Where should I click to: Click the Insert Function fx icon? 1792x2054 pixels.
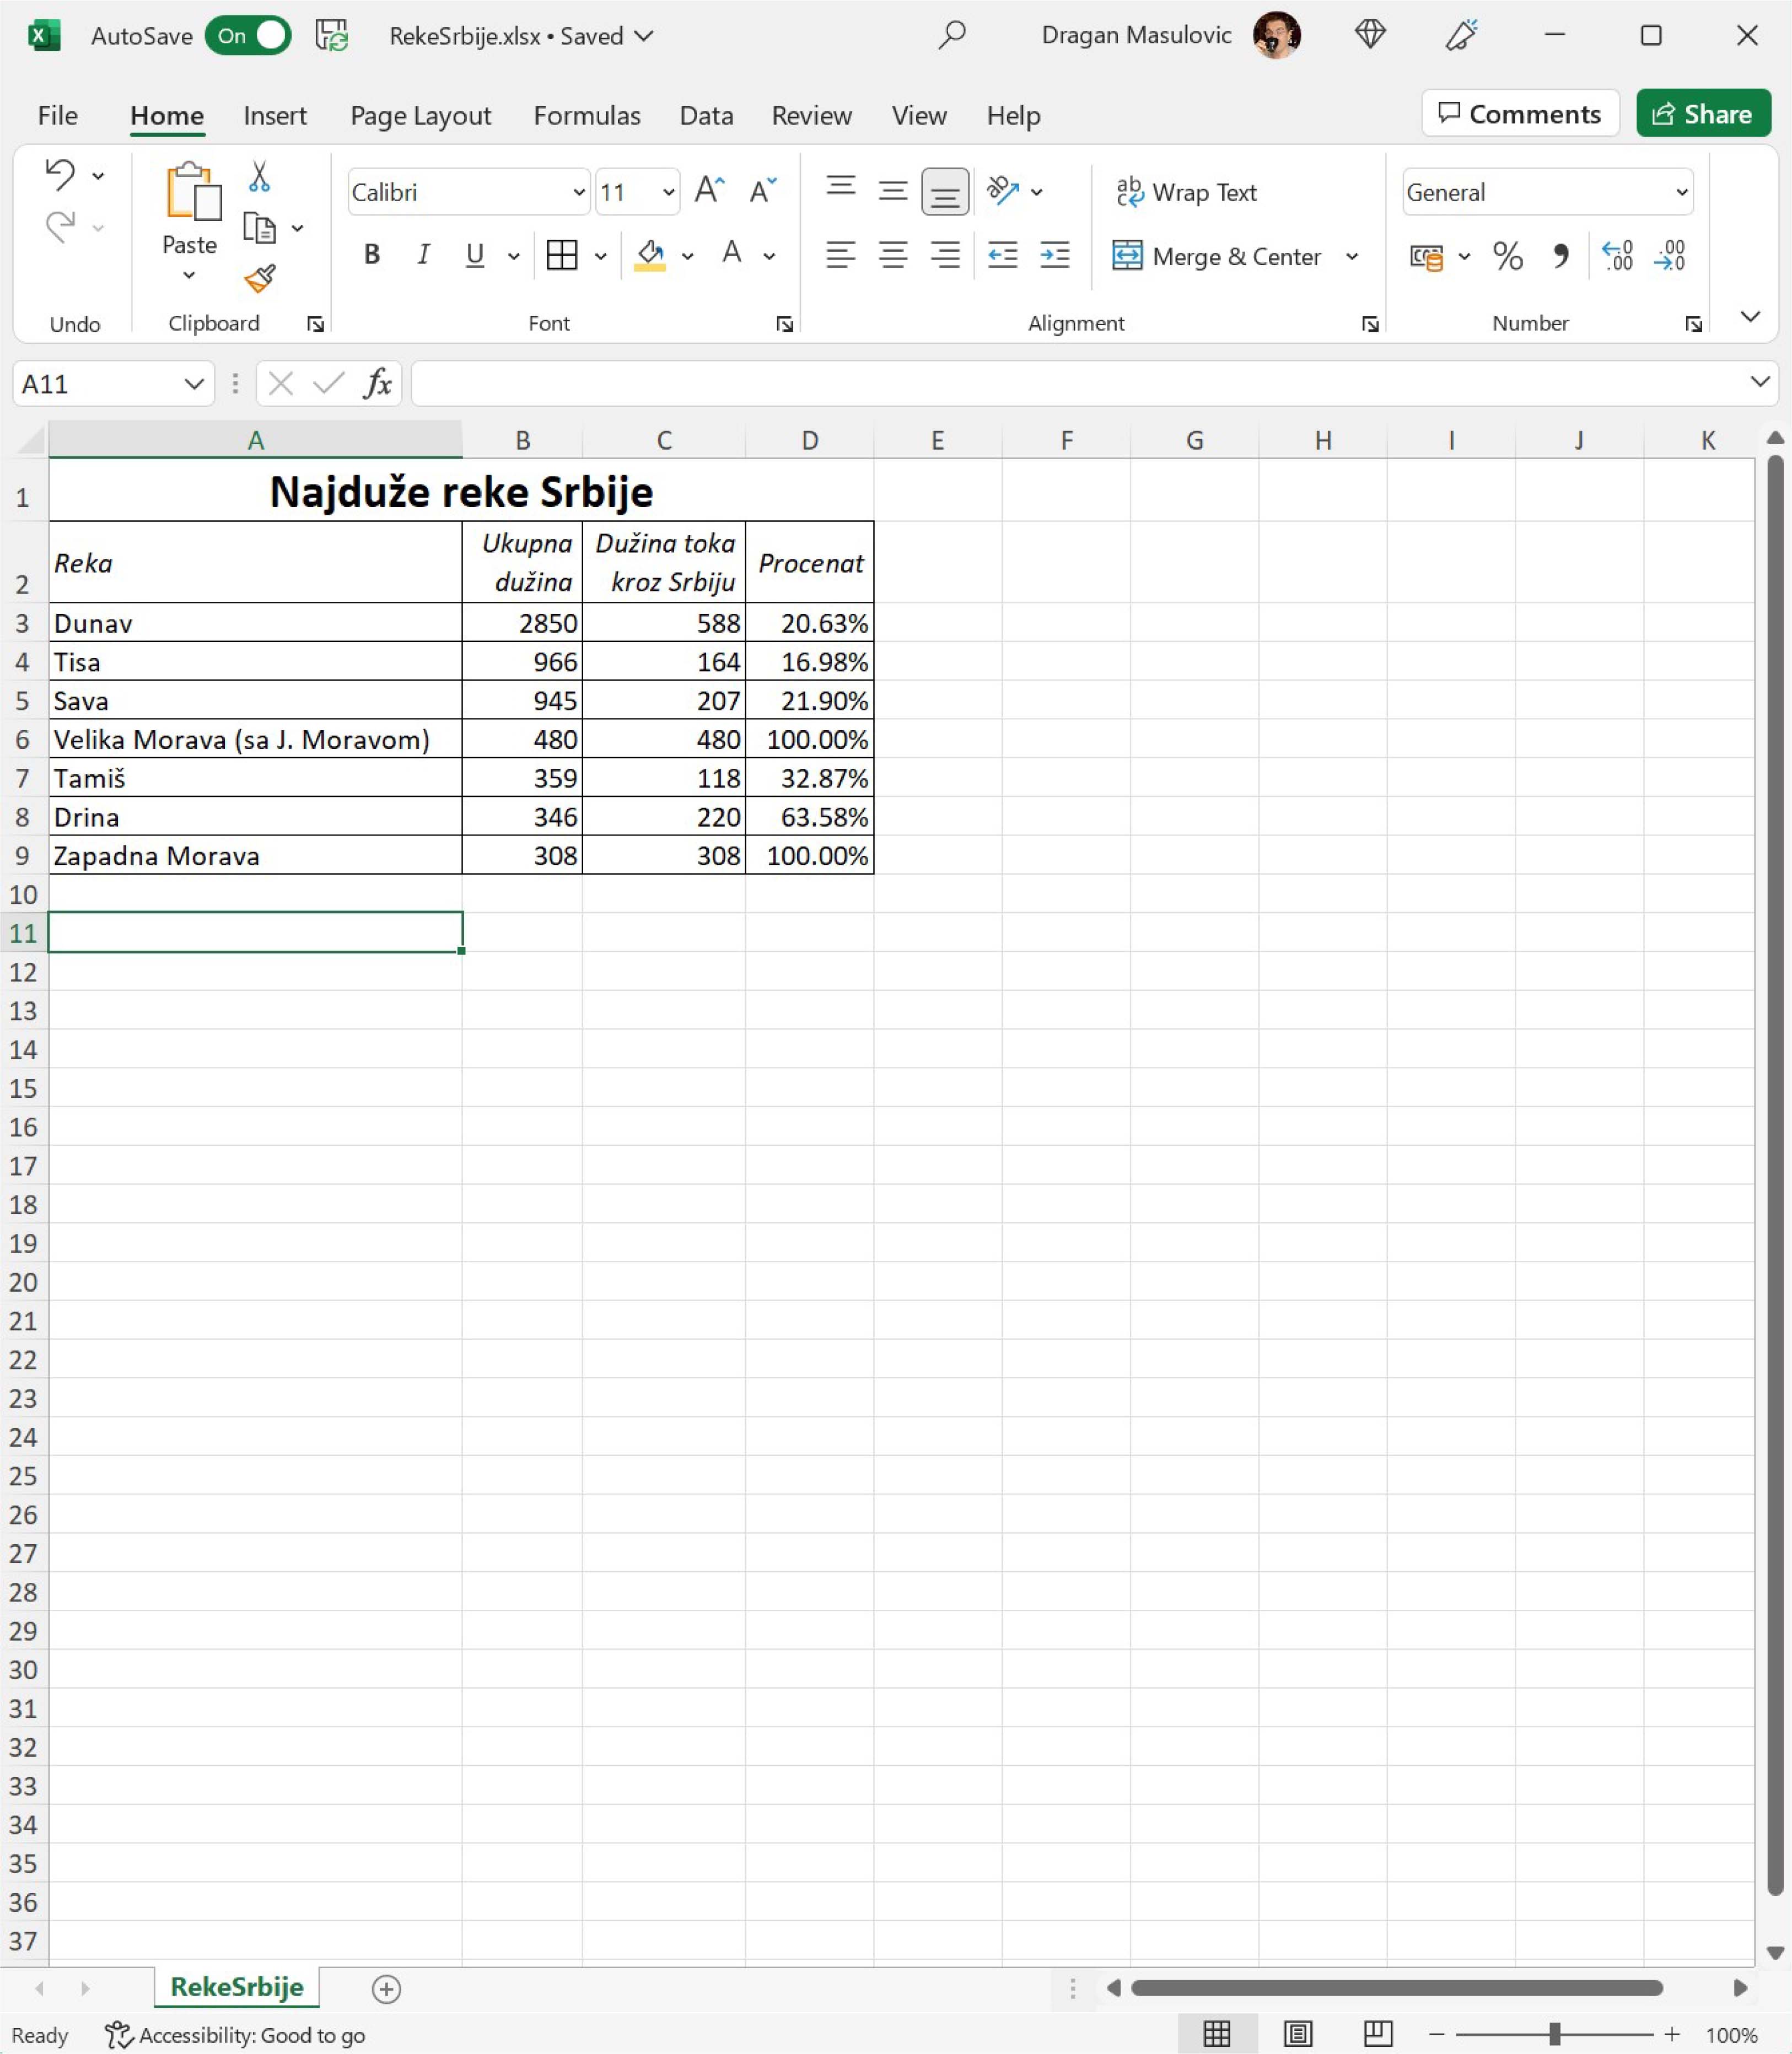(x=377, y=384)
